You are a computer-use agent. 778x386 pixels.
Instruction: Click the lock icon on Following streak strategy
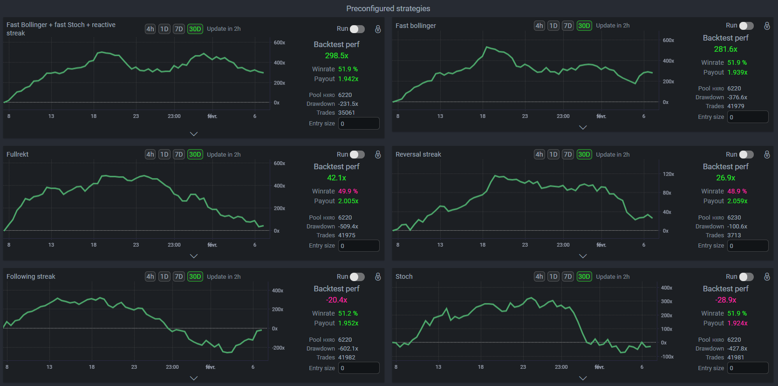pos(378,276)
